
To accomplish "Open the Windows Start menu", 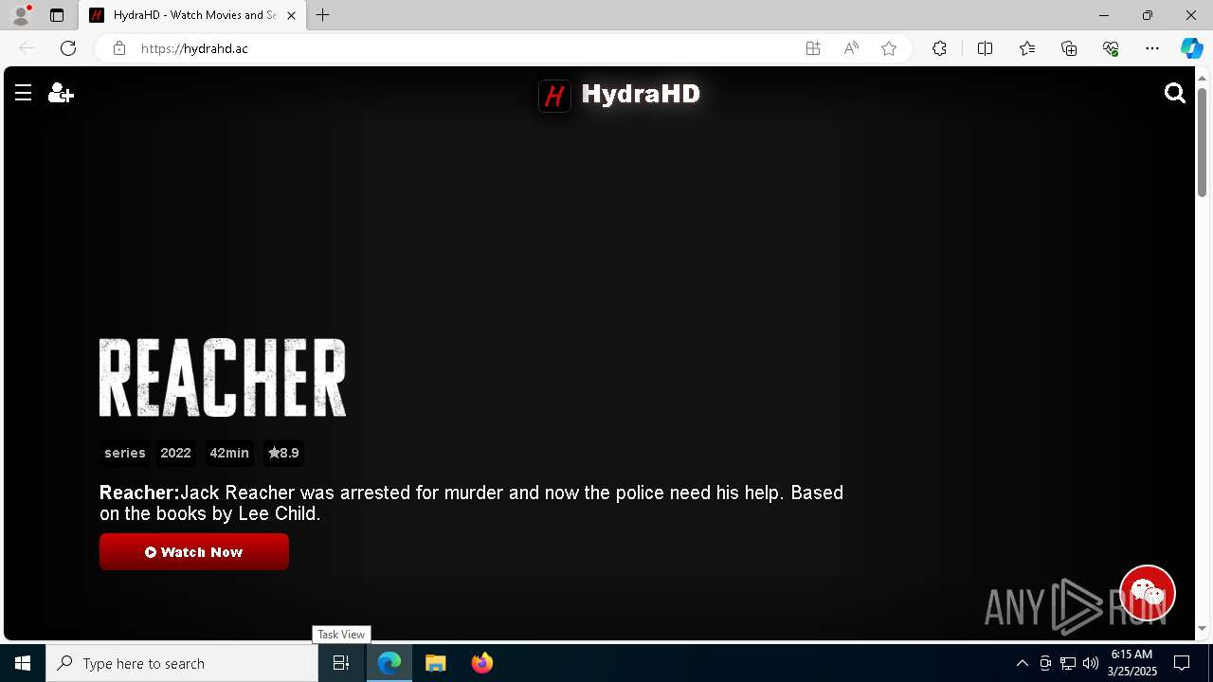I will [x=23, y=663].
